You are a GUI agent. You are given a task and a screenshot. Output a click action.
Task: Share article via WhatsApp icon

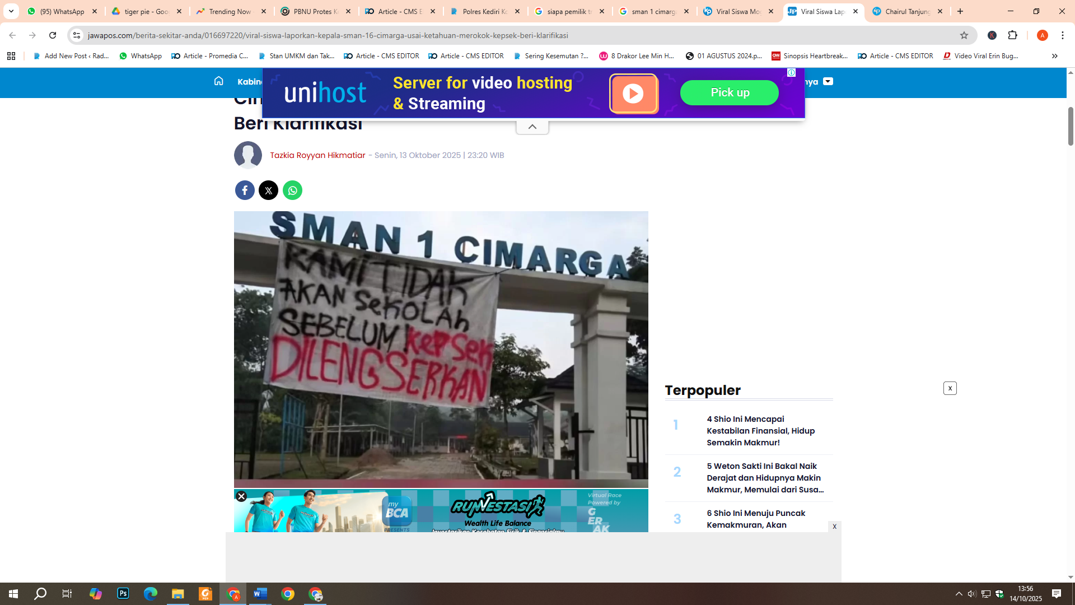click(x=292, y=190)
